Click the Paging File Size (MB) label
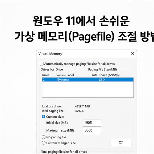Screen dimensions: 154x154 [103, 70]
